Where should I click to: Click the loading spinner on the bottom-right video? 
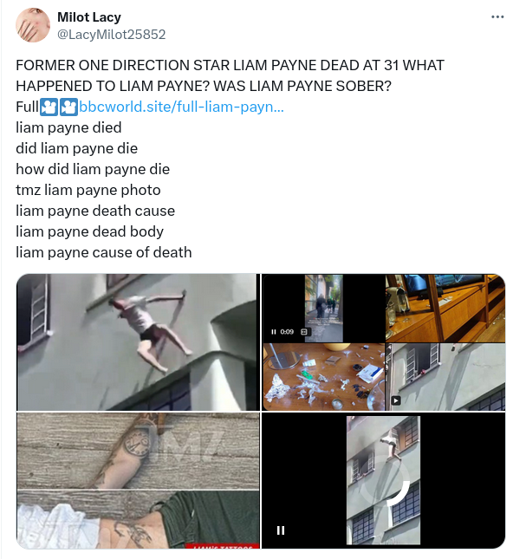coord(386,482)
